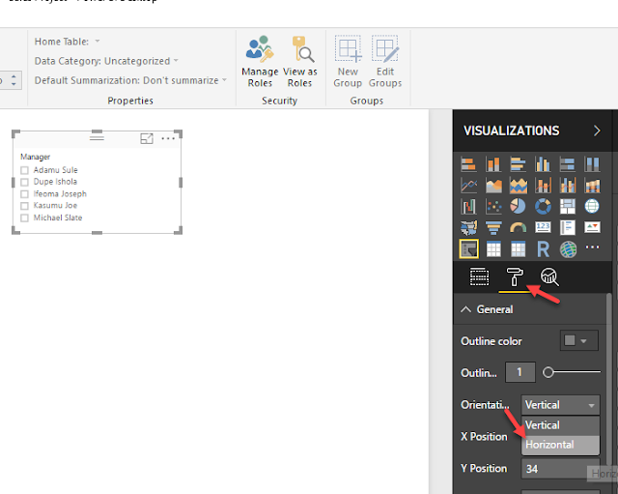Select the Card (123) visual
This screenshot has height=494, width=618.
click(x=543, y=227)
